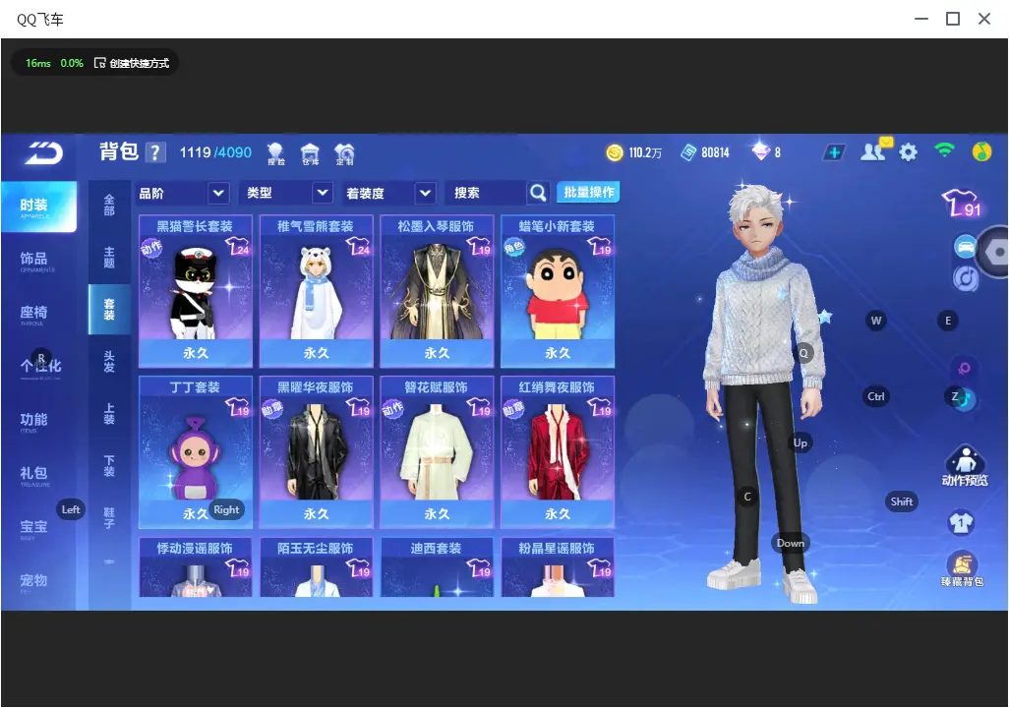The image size is (1009, 708).
Task: Click the 批量操作 batch operation button
Action: (x=588, y=192)
